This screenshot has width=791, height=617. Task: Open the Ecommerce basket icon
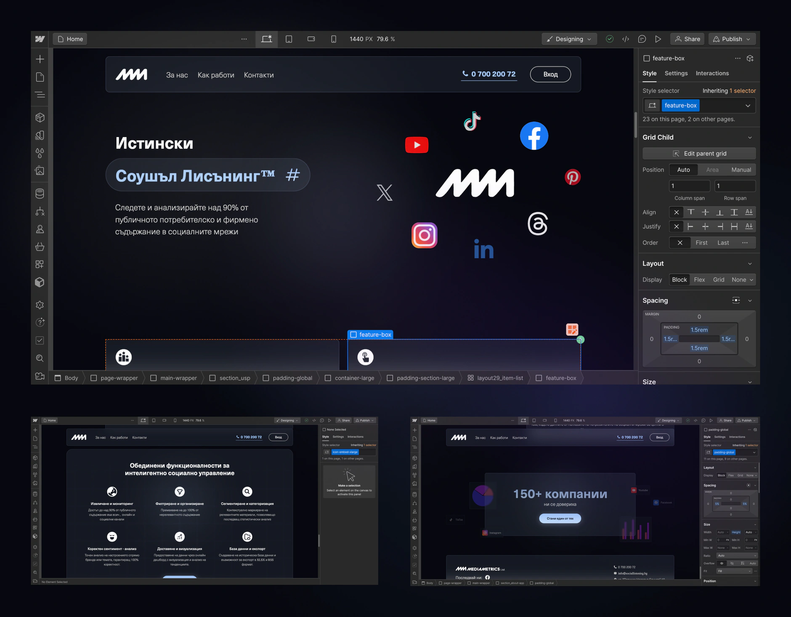[40, 247]
